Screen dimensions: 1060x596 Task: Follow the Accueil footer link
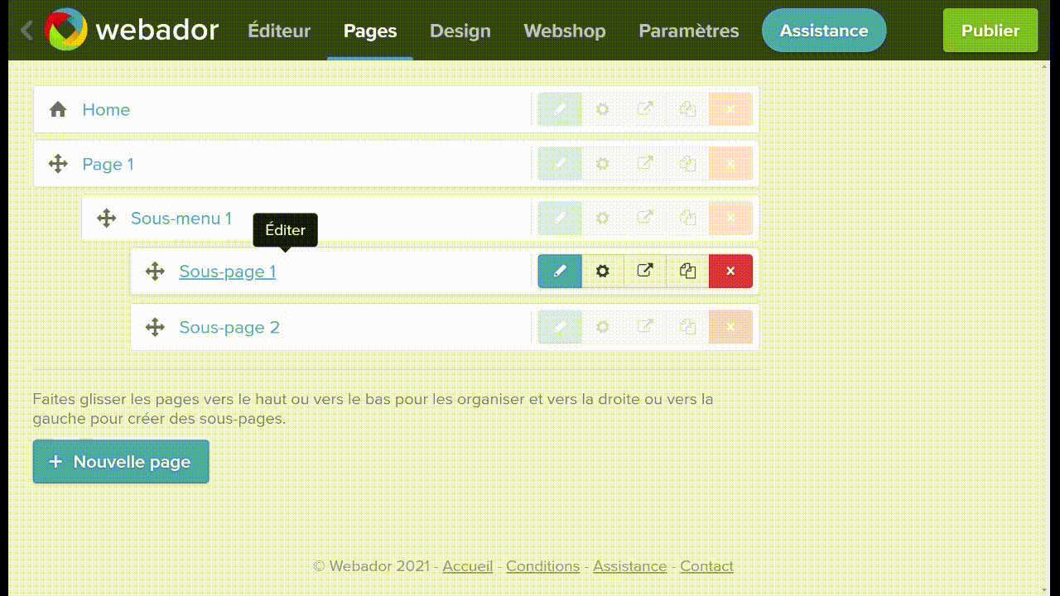468,566
